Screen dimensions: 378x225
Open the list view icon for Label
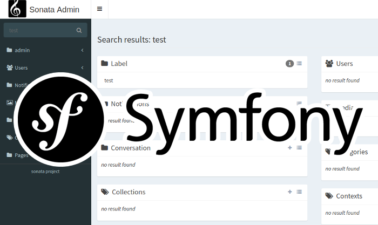coord(299,64)
